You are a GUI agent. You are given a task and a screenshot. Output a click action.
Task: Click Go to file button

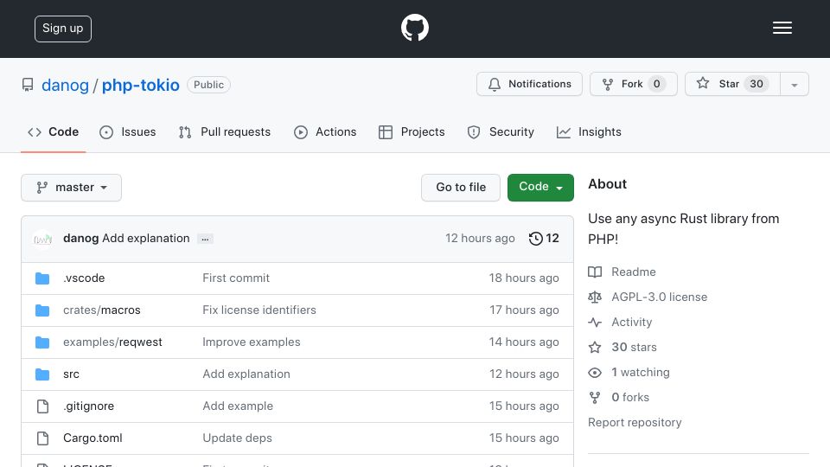[461, 188]
